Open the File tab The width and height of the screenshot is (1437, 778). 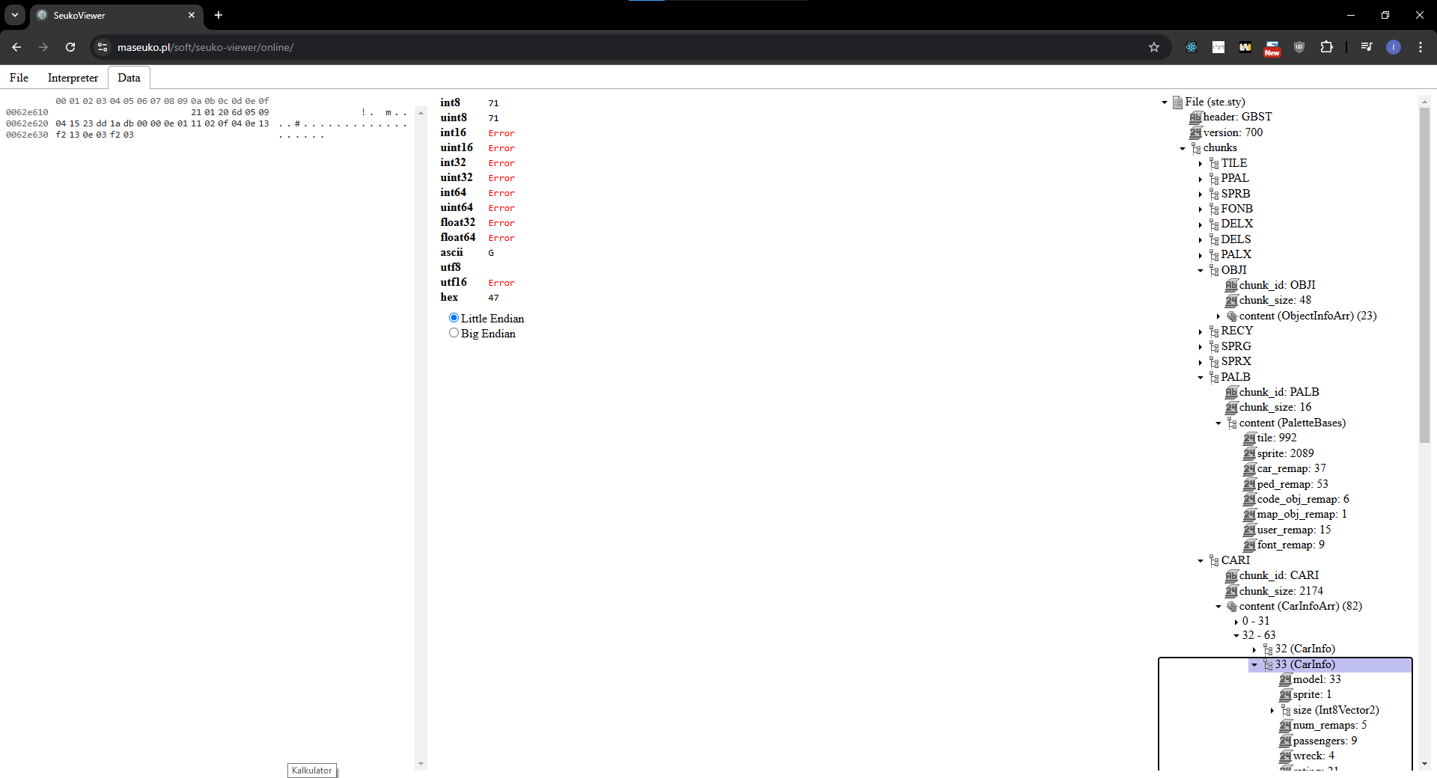pyautogui.click(x=19, y=78)
